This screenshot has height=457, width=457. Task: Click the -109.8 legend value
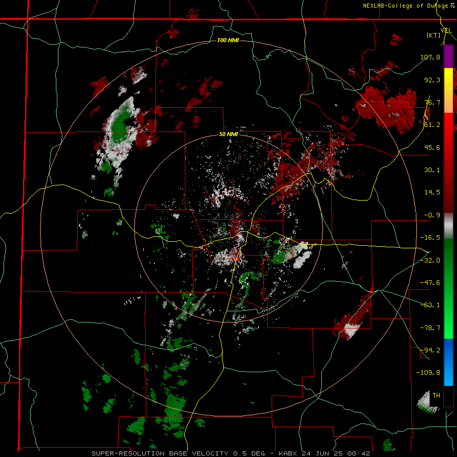click(429, 373)
